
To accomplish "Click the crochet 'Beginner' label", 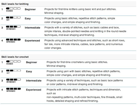I will [x=31, y=62].
